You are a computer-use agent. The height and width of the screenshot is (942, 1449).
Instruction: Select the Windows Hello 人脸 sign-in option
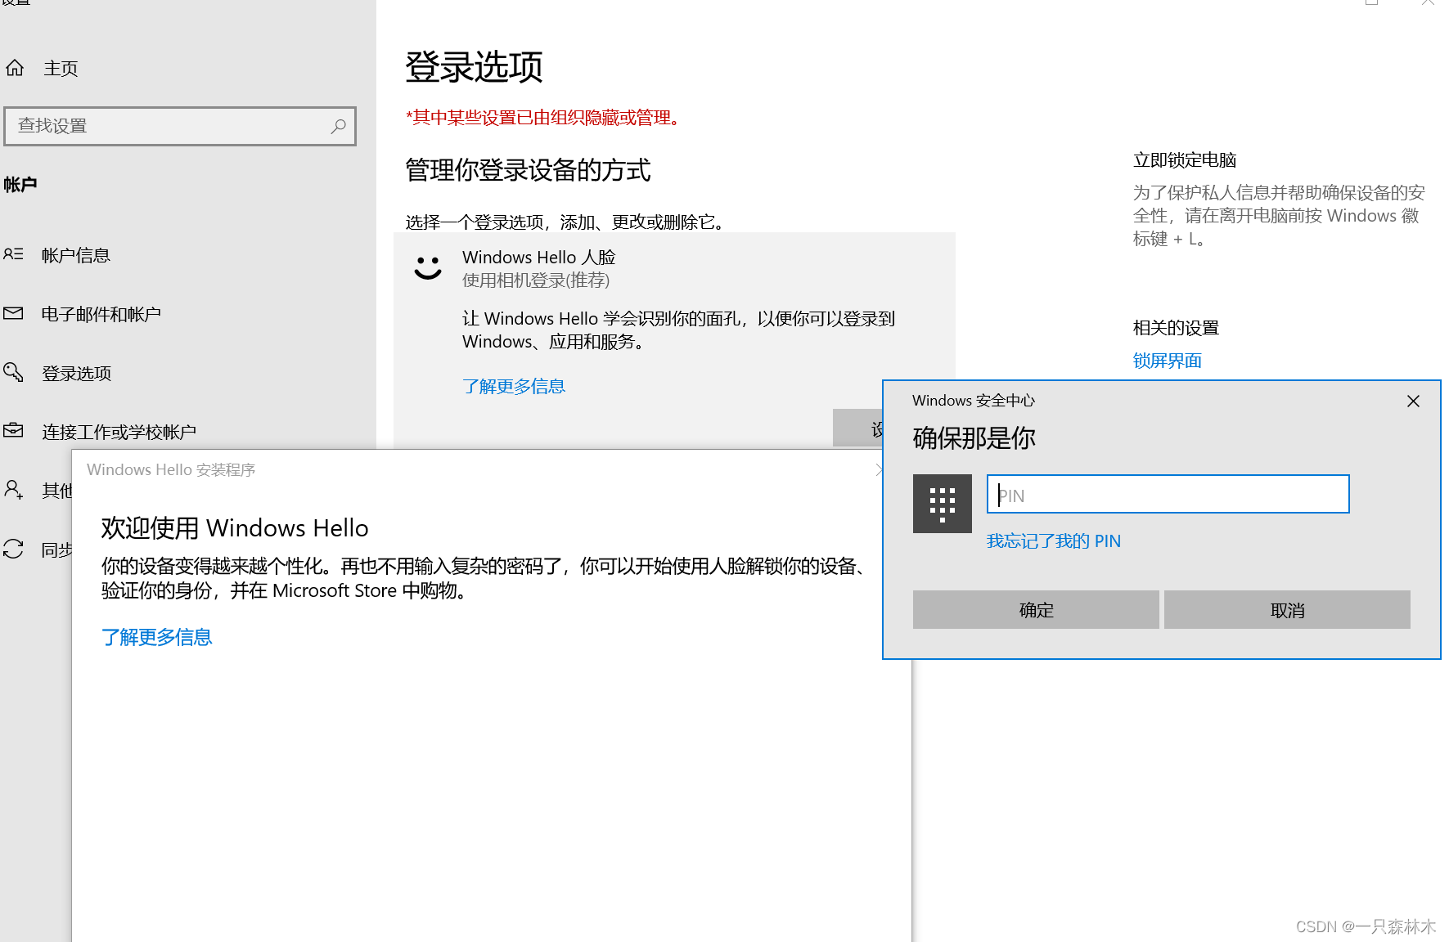click(x=674, y=268)
